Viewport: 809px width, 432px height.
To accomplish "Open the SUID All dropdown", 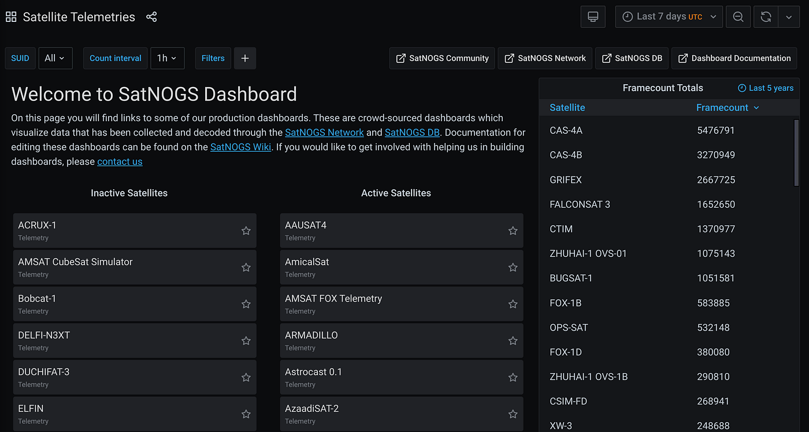I will [55, 58].
